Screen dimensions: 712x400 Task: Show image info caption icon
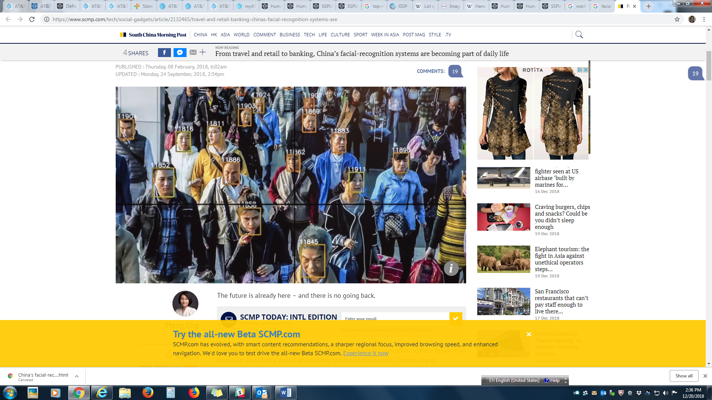point(451,269)
